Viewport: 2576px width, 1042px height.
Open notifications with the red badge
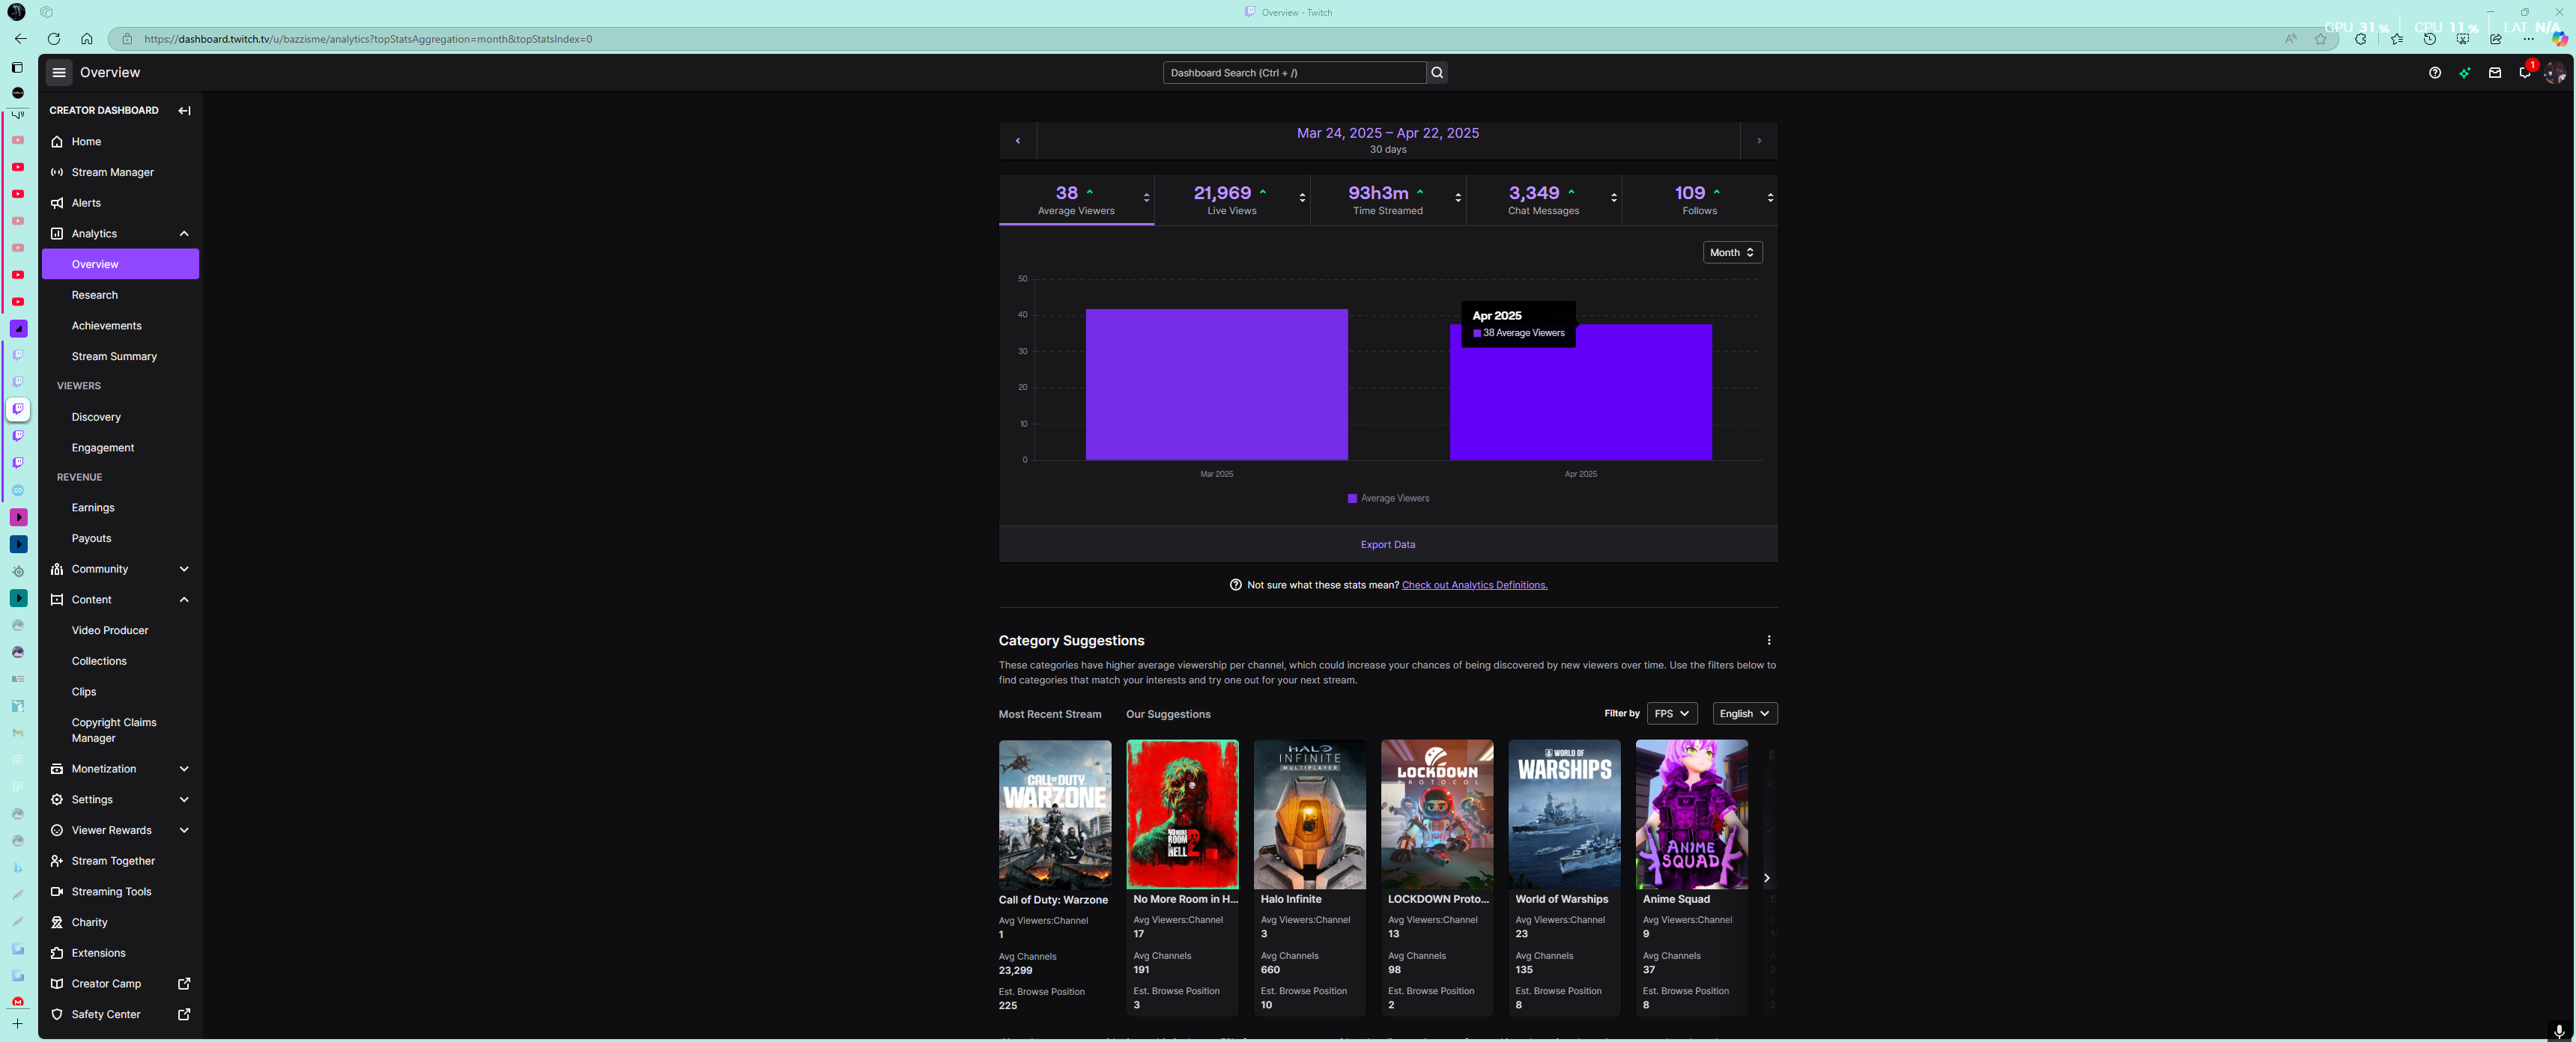pos(2524,72)
